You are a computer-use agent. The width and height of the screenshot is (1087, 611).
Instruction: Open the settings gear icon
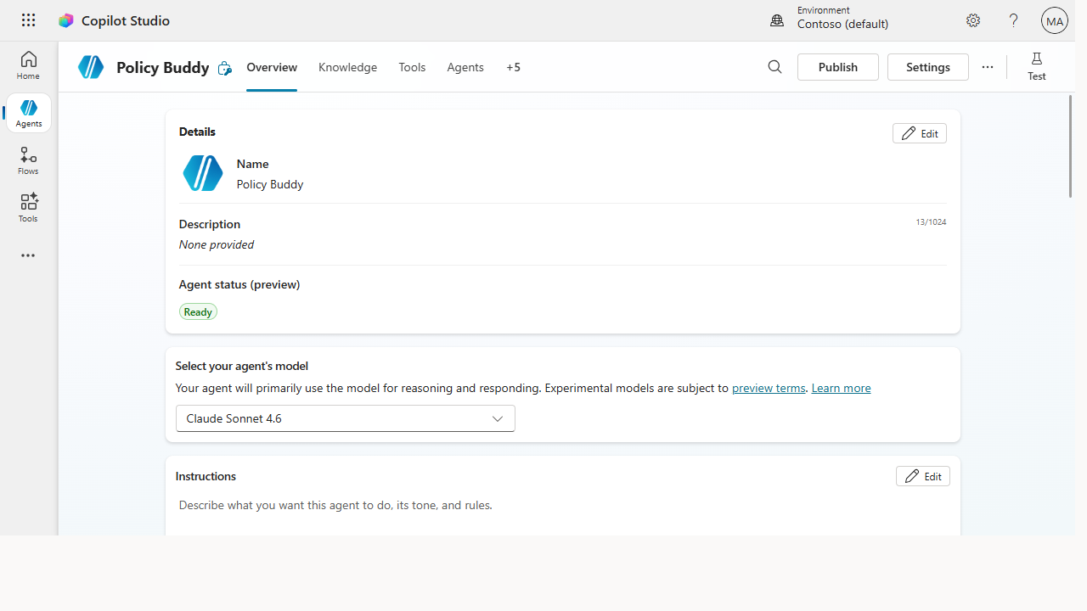tap(973, 20)
